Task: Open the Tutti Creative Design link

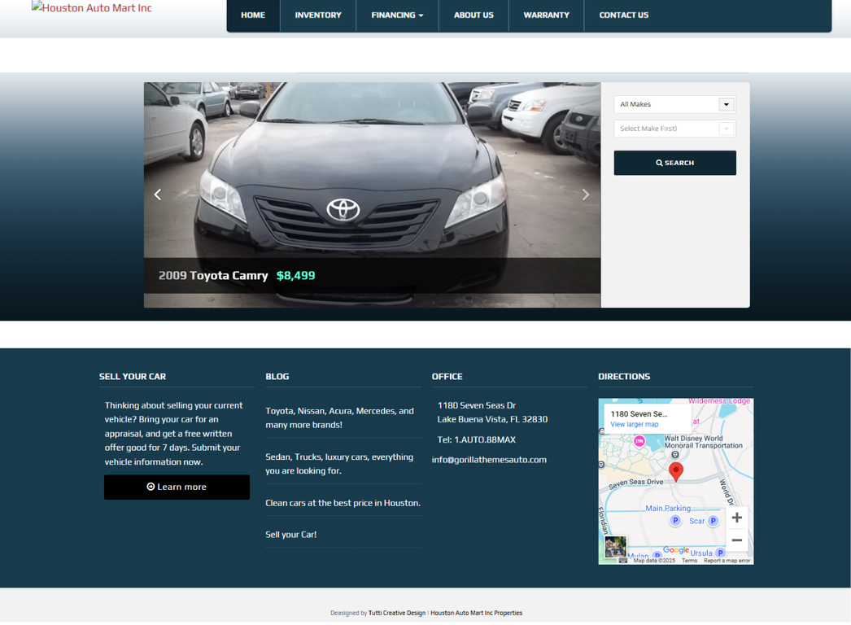Action: coord(397,613)
